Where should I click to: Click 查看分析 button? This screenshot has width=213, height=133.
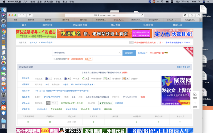pyautogui.click(x=129, y=53)
